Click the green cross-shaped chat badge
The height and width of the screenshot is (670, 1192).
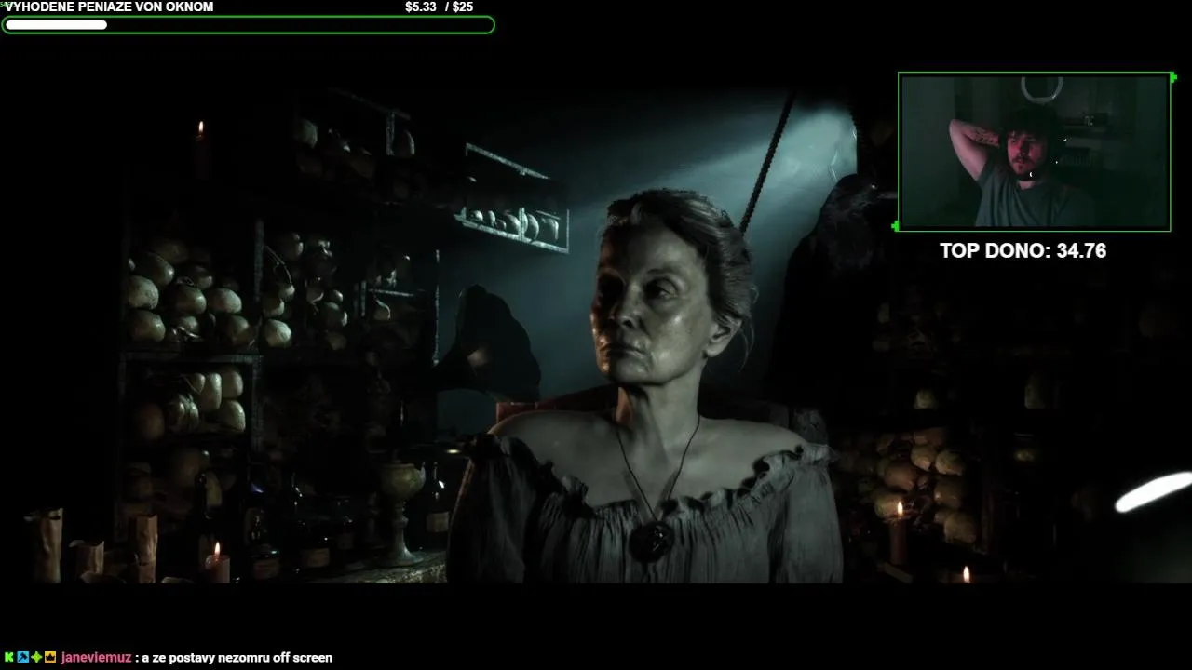coord(36,657)
